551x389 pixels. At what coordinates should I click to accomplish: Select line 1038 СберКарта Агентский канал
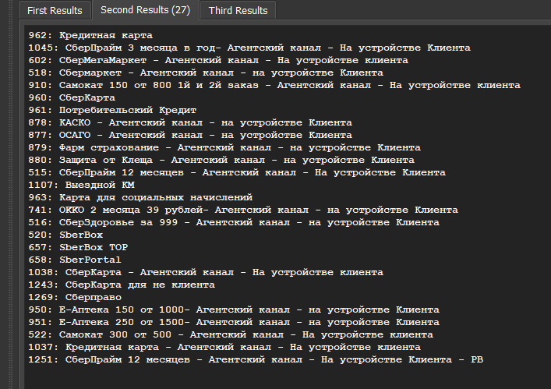point(206,272)
